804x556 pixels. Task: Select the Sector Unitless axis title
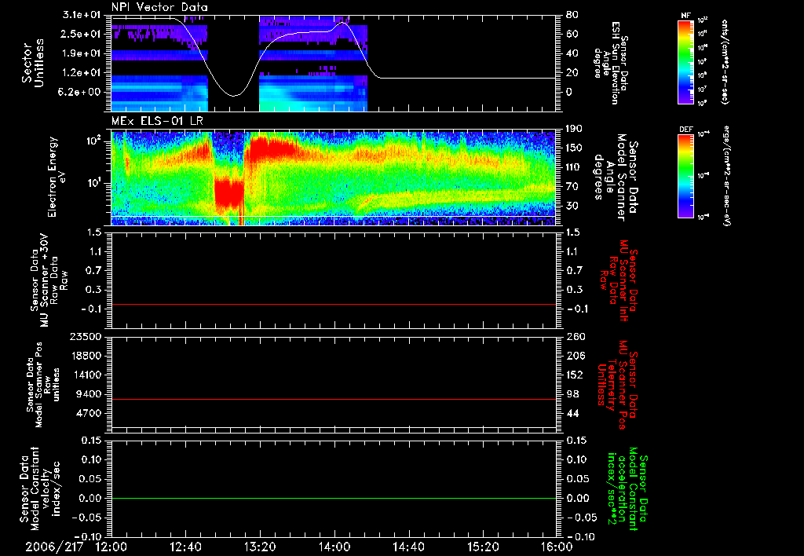31,63
